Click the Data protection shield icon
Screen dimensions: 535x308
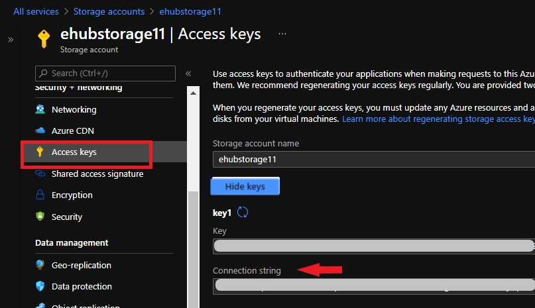(x=40, y=287)
